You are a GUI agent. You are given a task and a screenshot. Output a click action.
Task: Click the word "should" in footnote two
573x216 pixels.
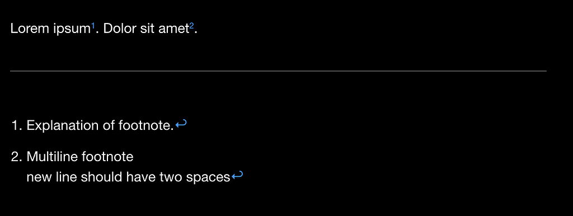pyautogui.click(x=101, y=177)
